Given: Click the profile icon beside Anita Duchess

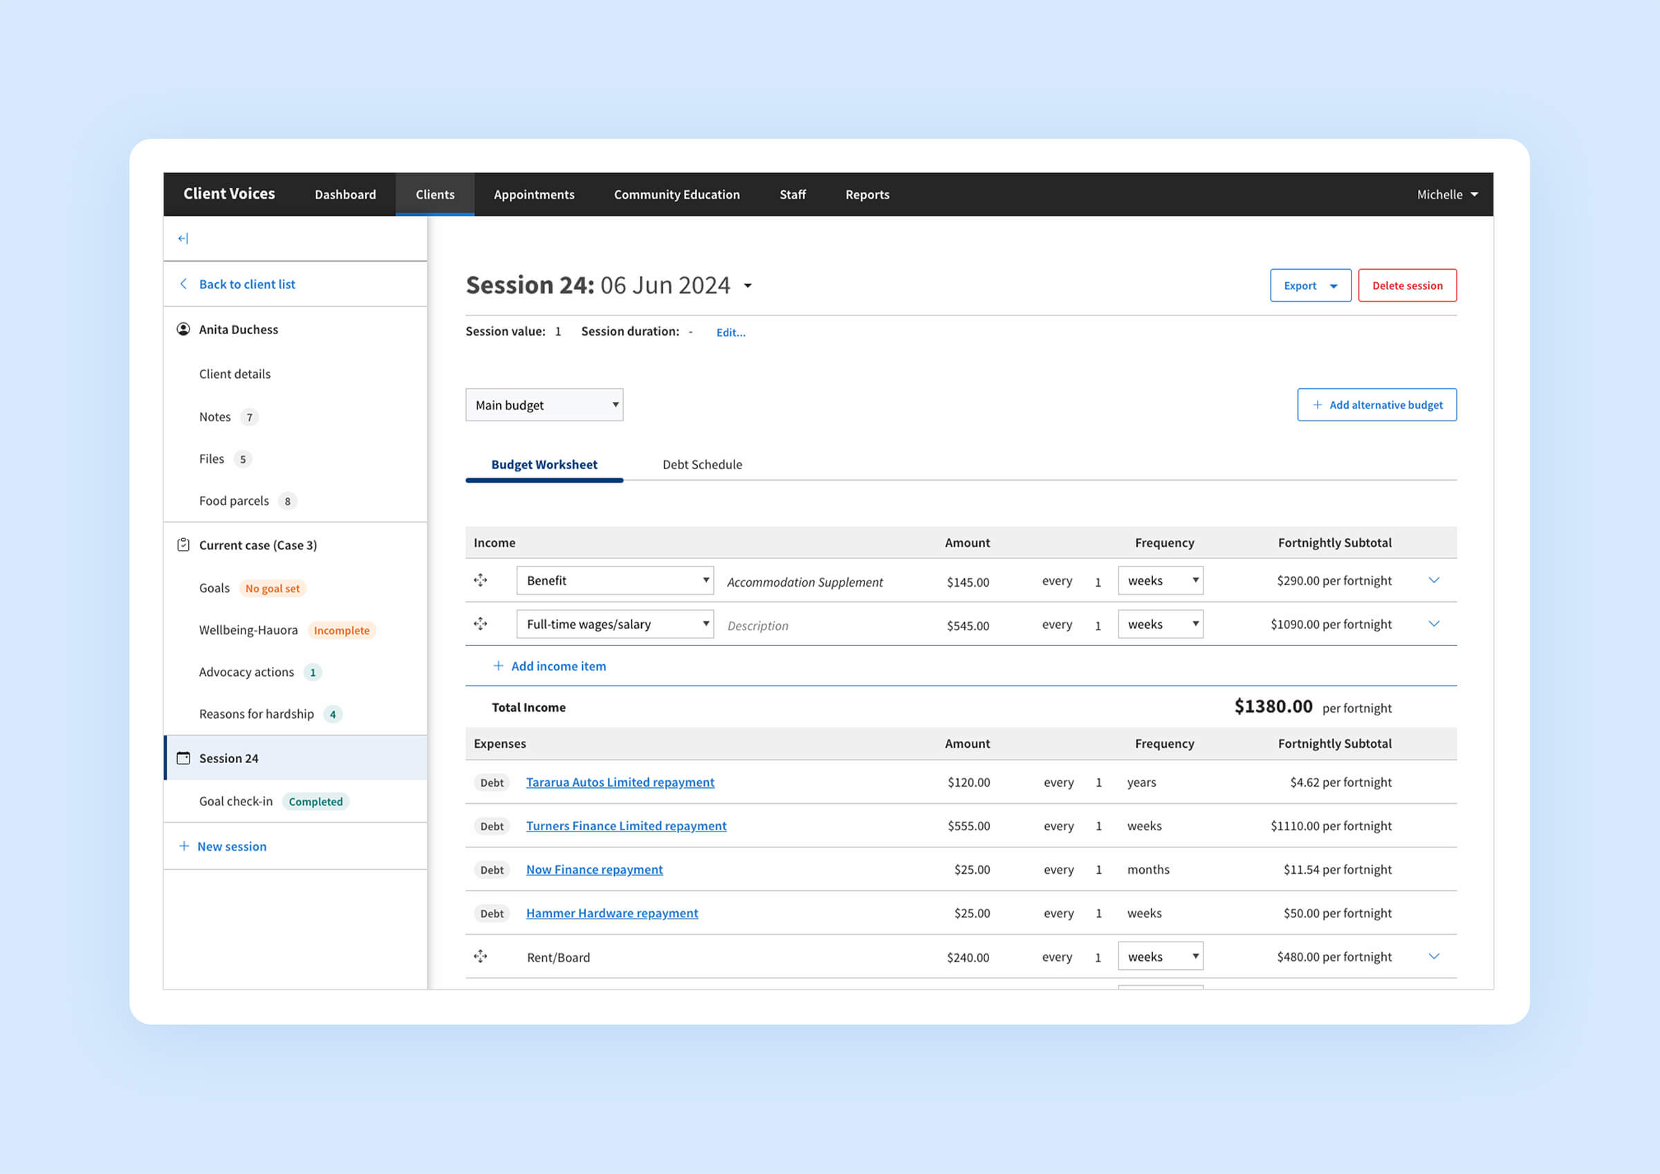Looking at the screenshot, I should (x=184, y=329).
